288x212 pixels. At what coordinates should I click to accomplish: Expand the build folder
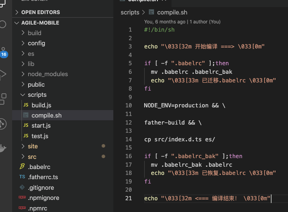(x=23, y=33)
